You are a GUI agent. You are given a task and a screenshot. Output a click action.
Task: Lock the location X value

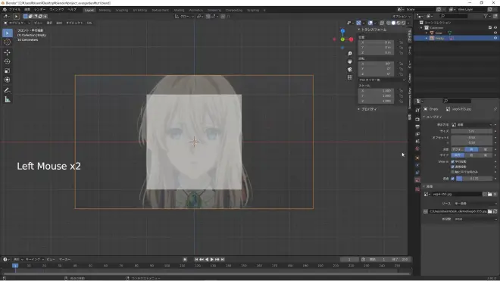point(401,42)
